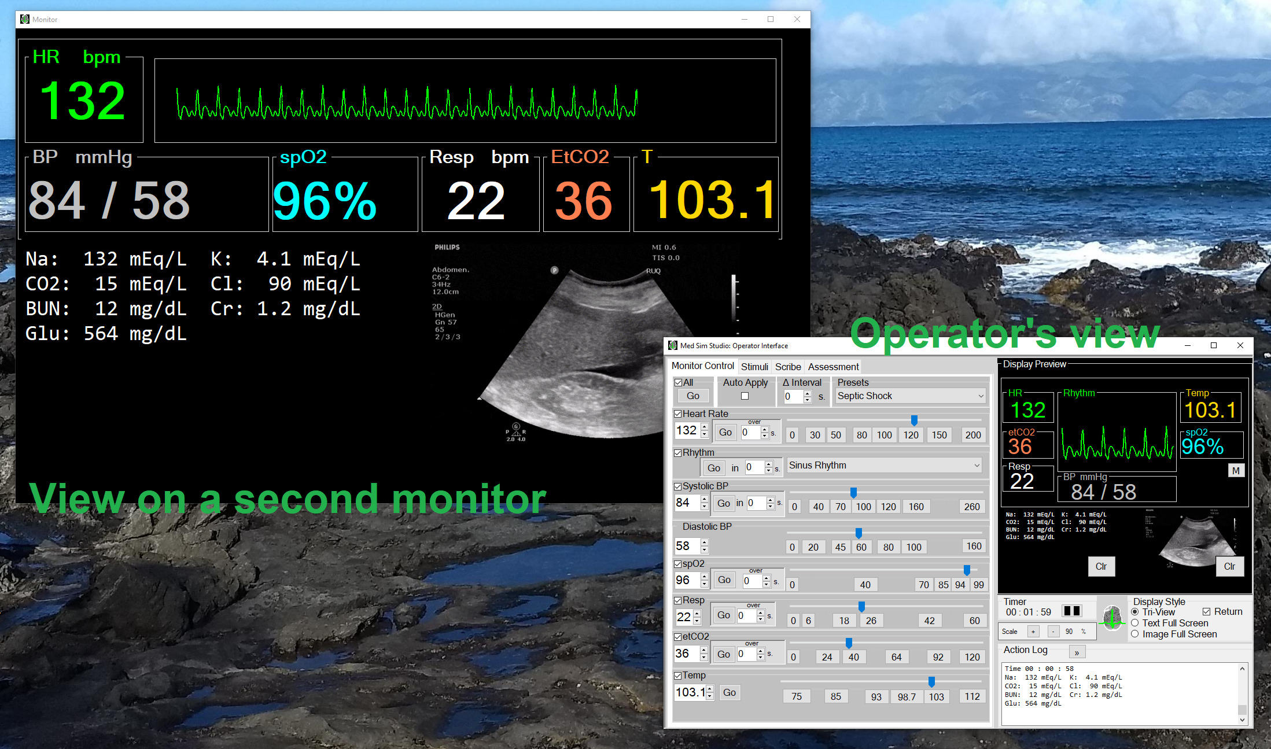Select the Text Full Screen display style
This screenshot has width=1271, height=749.
coord(1134,623)
